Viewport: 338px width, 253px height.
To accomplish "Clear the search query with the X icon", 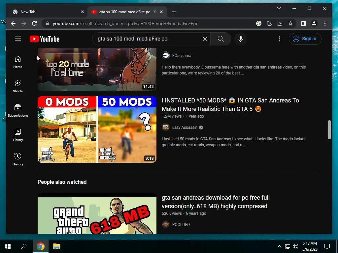I will point(205,39).
